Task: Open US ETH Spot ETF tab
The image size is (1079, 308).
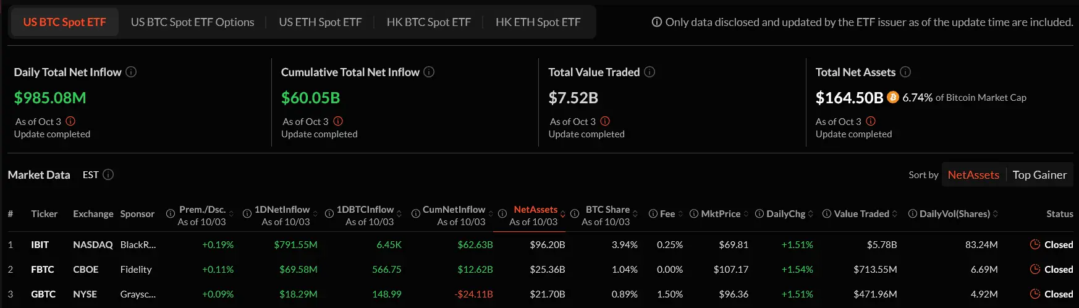Action: click(320, 22)
